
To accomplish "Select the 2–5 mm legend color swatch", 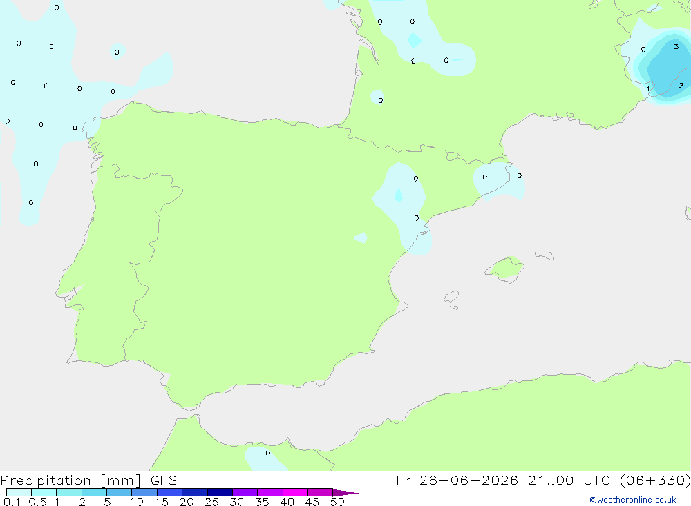I will coord(94,492).
